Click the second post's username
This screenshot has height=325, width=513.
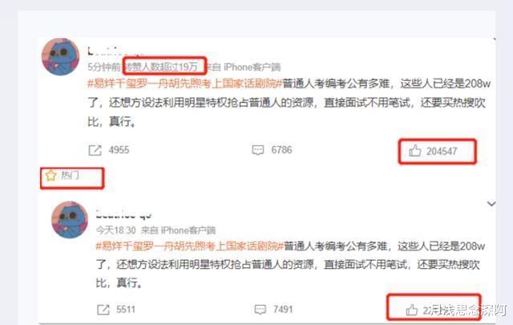pyautogui.click(x=123, y=214)
